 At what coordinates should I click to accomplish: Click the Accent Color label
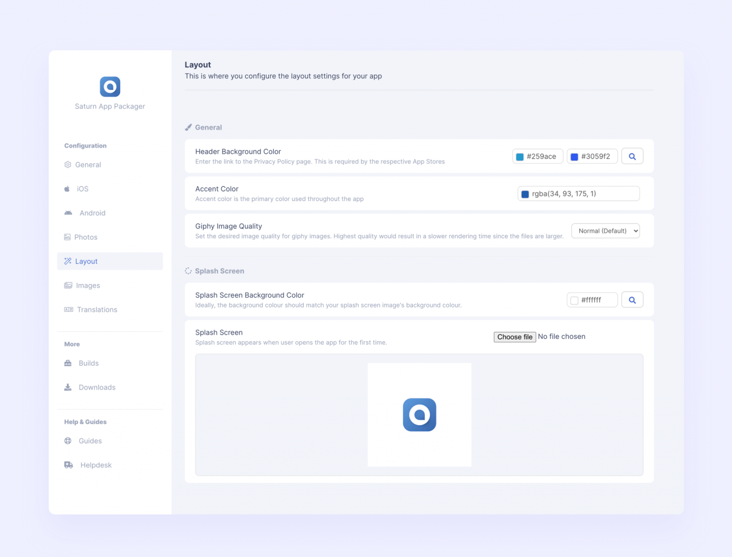217,189
